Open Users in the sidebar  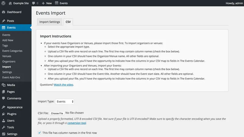11,121
